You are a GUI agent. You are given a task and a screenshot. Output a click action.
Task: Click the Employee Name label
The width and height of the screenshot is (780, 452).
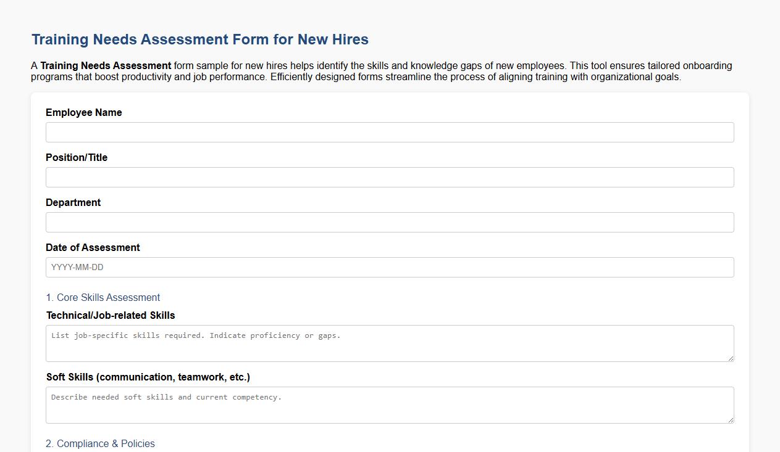click(83, 112)
